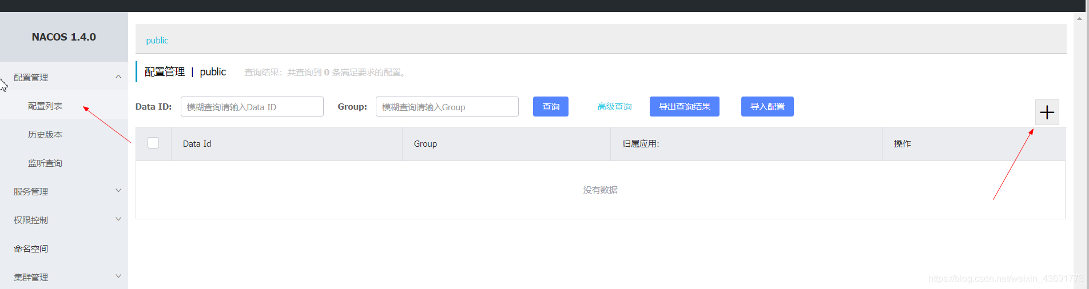Select the public namespace tab

157,41
